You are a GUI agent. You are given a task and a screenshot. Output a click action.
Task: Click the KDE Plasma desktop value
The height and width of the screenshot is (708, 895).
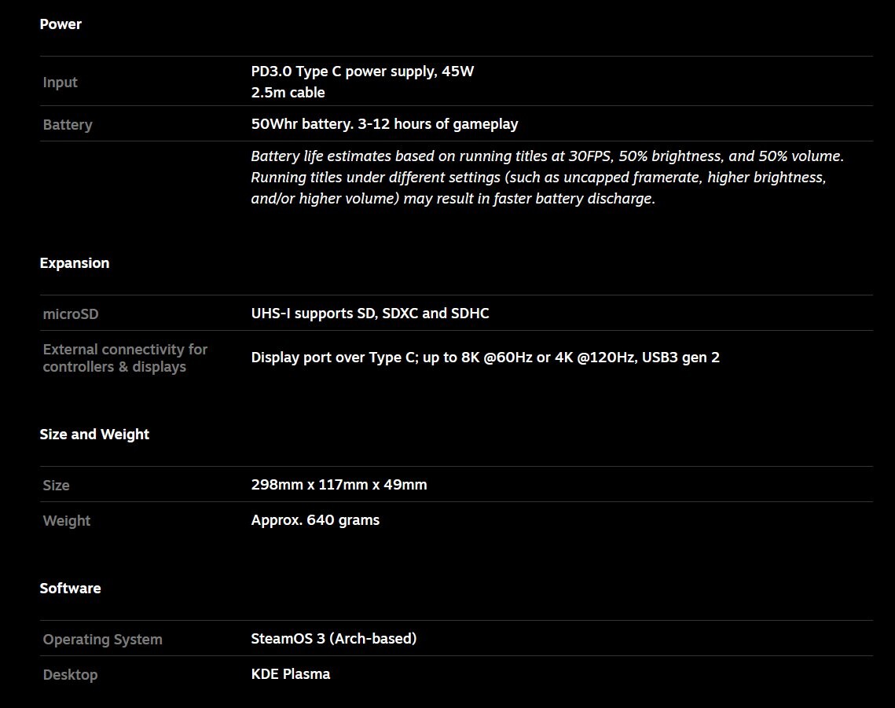(x=290, y=674)
